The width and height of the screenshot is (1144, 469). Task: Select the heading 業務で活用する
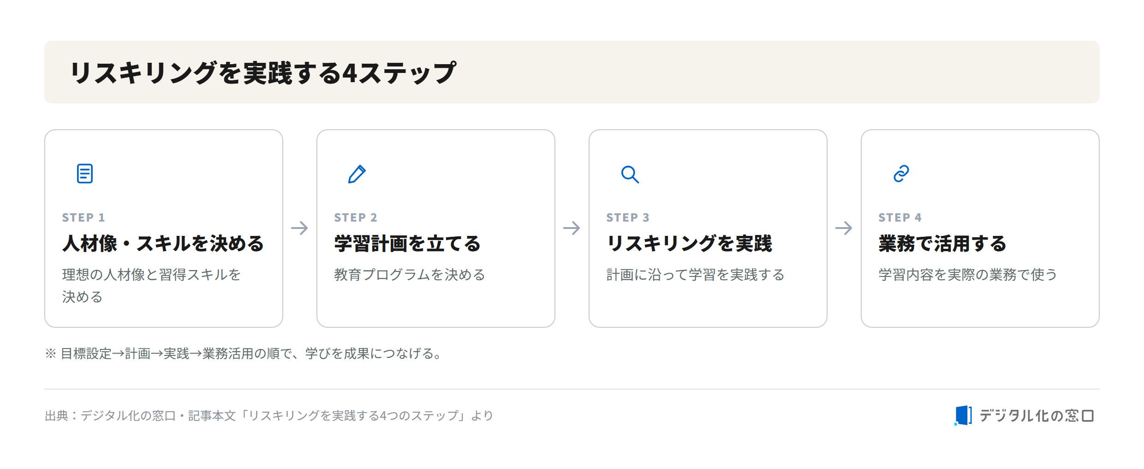point(942,243)
